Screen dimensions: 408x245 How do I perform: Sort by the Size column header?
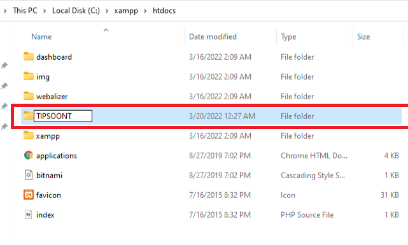point(363,37)
